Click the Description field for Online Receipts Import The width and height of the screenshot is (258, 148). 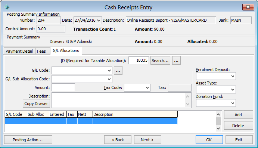coord(171,21)
